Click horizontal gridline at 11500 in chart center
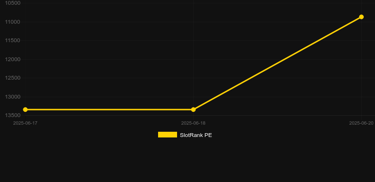The width and height of the screenshot is (375, 182). pos(193,41)
